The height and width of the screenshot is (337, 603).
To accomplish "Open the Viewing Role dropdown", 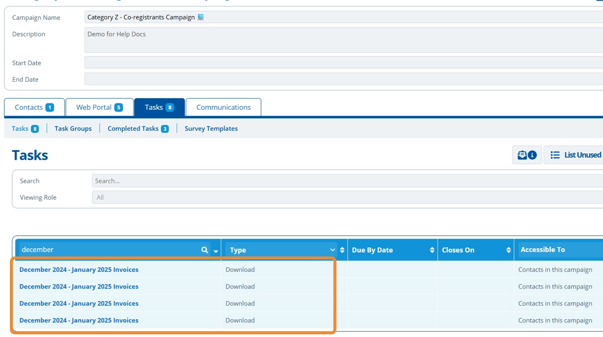I will click(347, 198).
